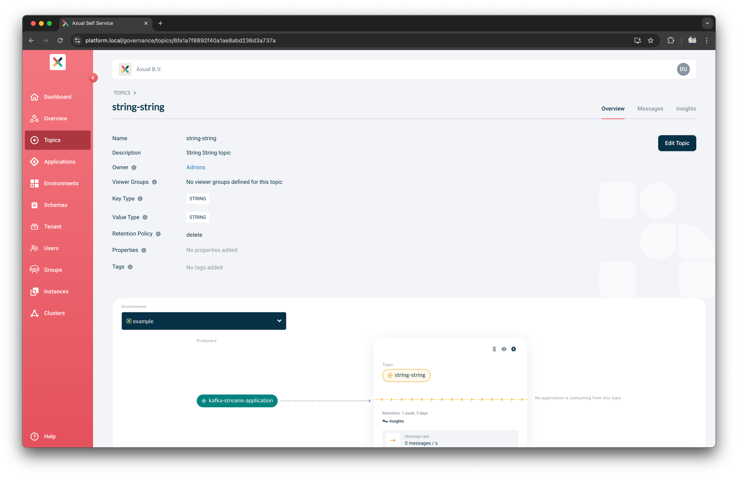Screen dimensions: 738x477
Task: Click the Value Type STRING badge
Action: point(198,217)
